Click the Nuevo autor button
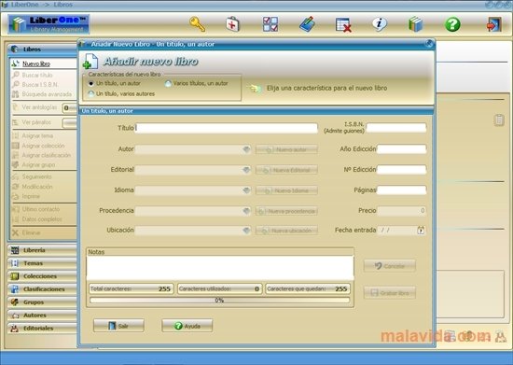Screen dimensions: 513x365 286,149
